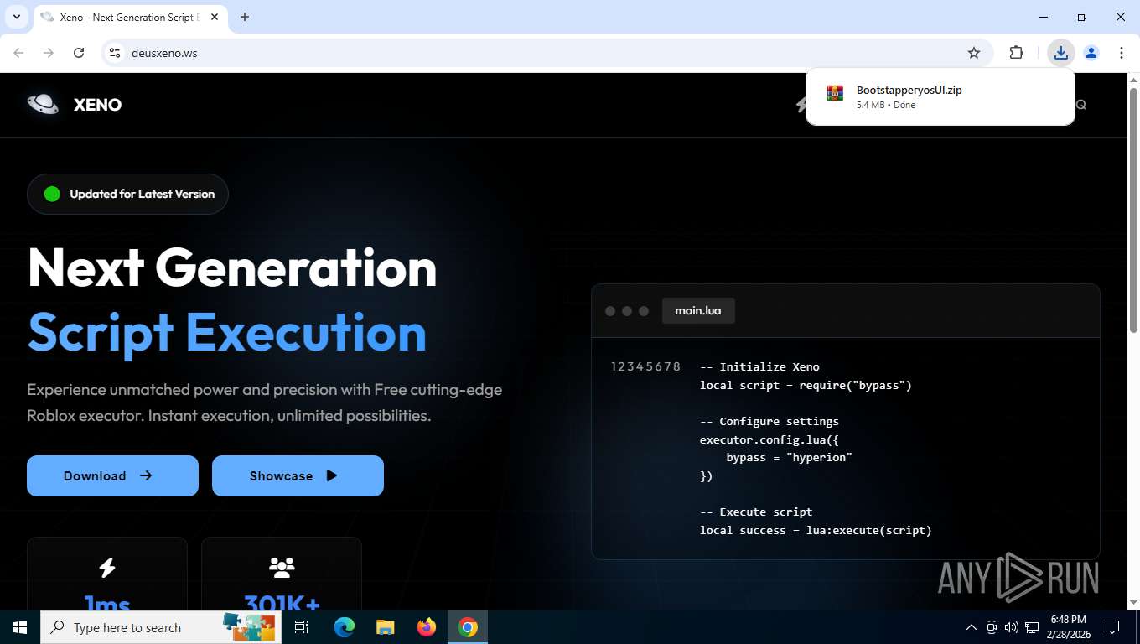Open the Chrome profile avatar
This screenshot has width=1140, height=644.
tap(1091, 53)
